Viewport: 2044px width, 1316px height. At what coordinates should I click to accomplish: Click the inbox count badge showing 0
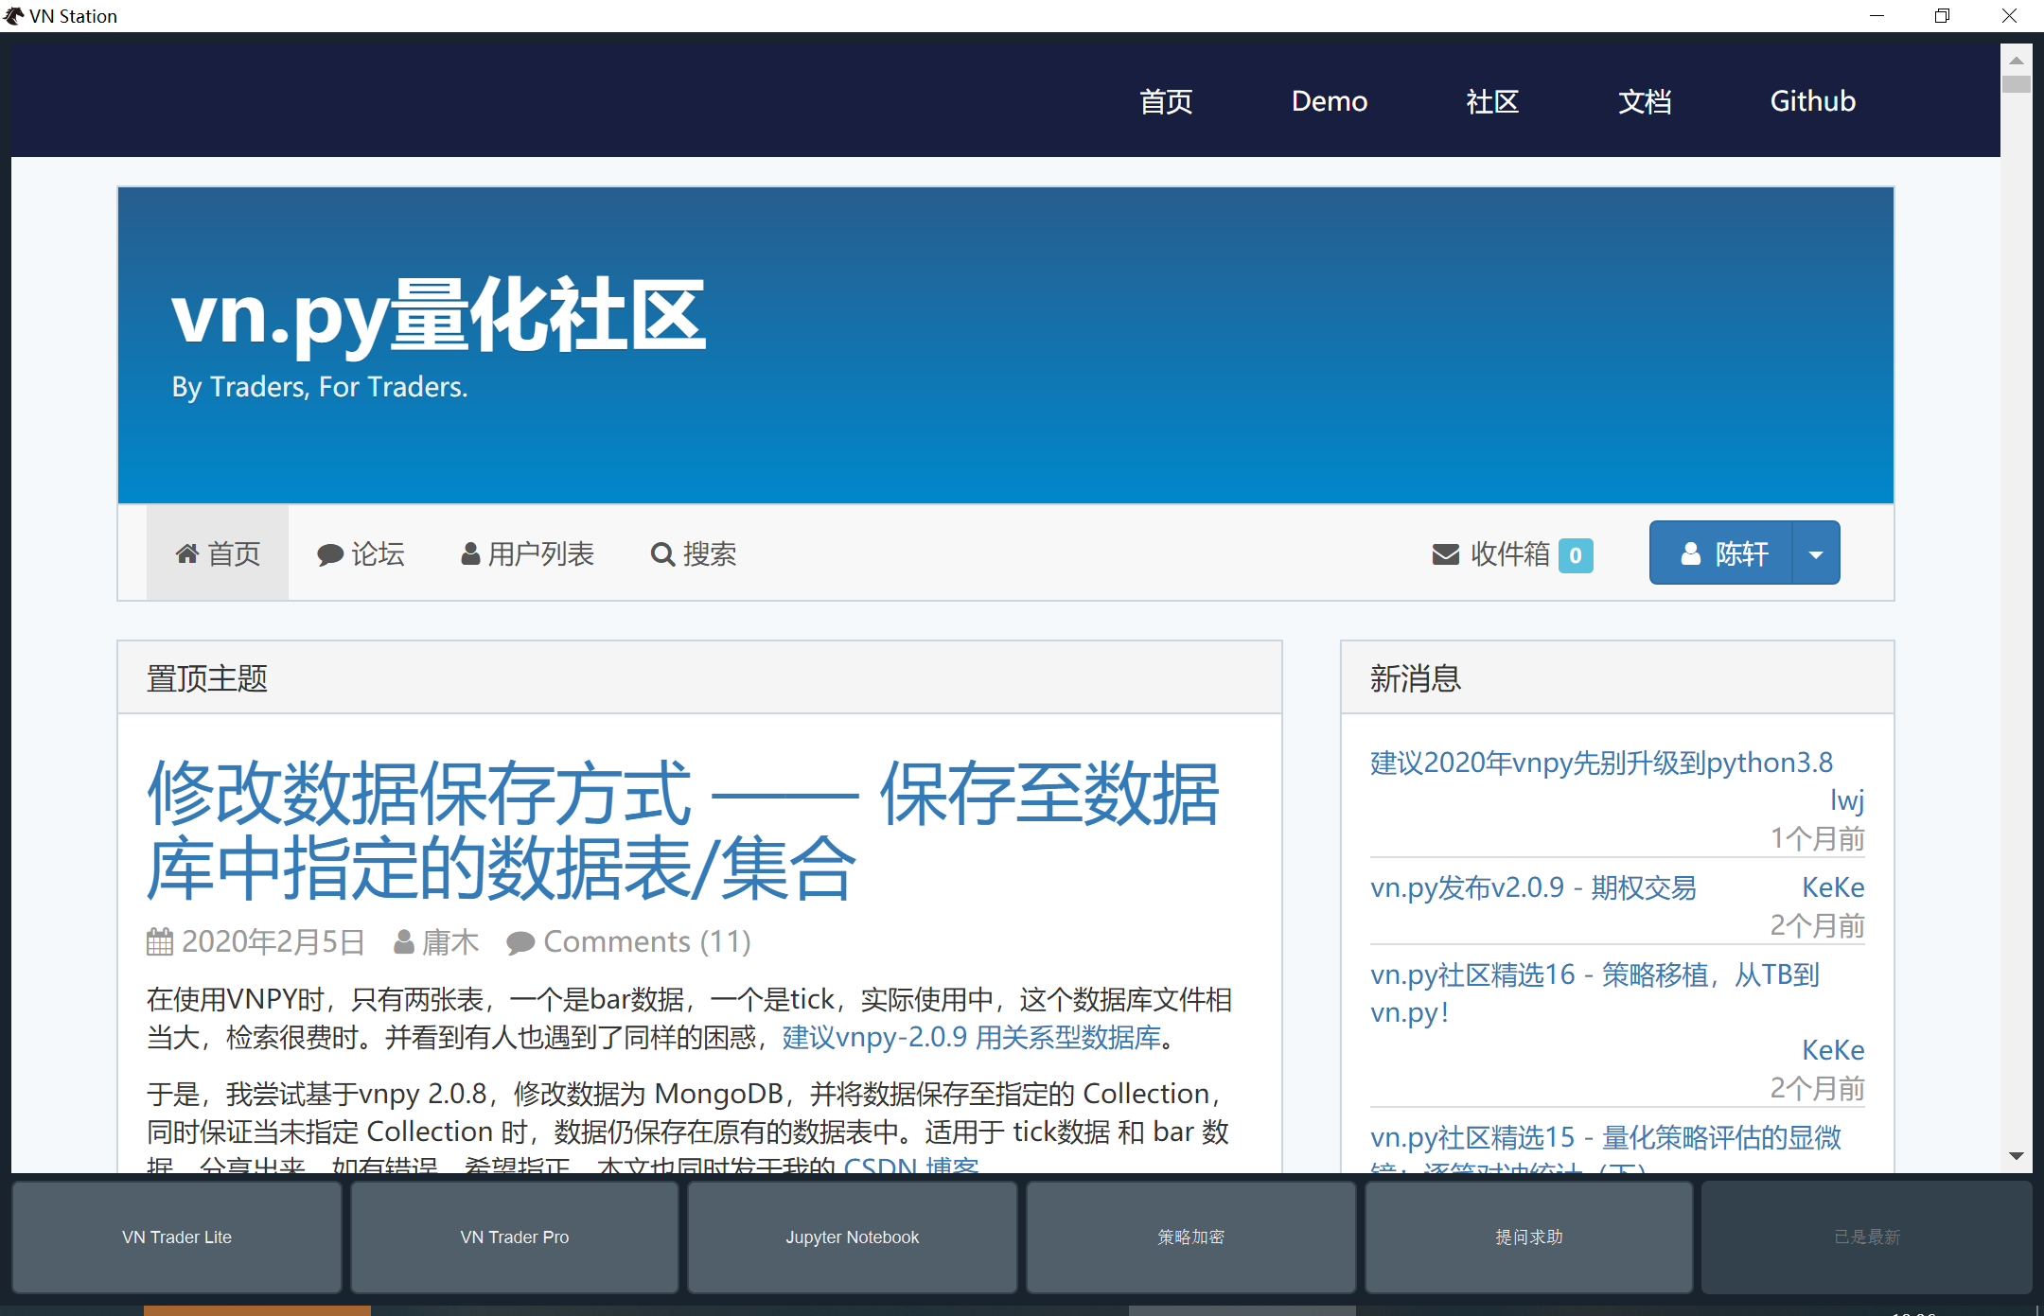(1576, 555)
